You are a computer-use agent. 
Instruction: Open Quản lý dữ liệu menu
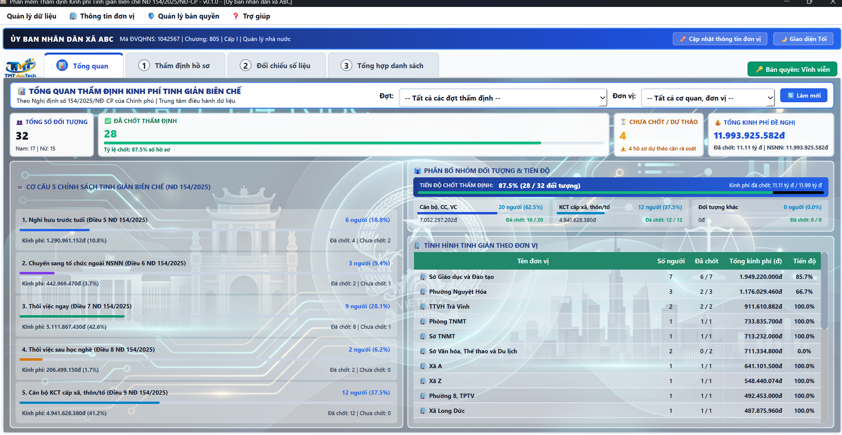(x=31, y=16)
